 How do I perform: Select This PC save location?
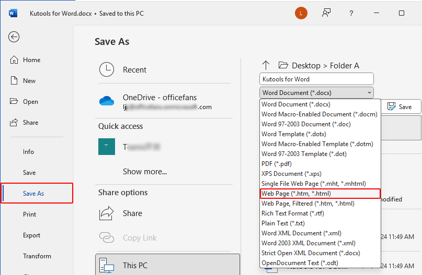(x=135, y=265)
